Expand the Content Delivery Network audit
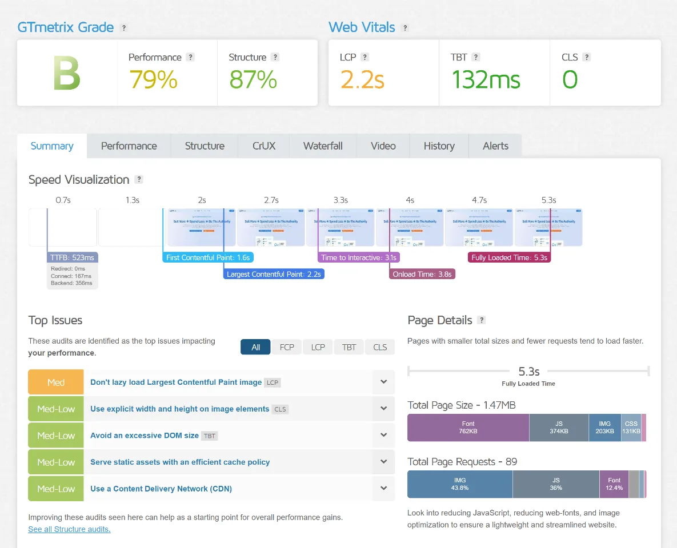The height and width of the screenshot is (548, 677). click(x=383, y=489)
